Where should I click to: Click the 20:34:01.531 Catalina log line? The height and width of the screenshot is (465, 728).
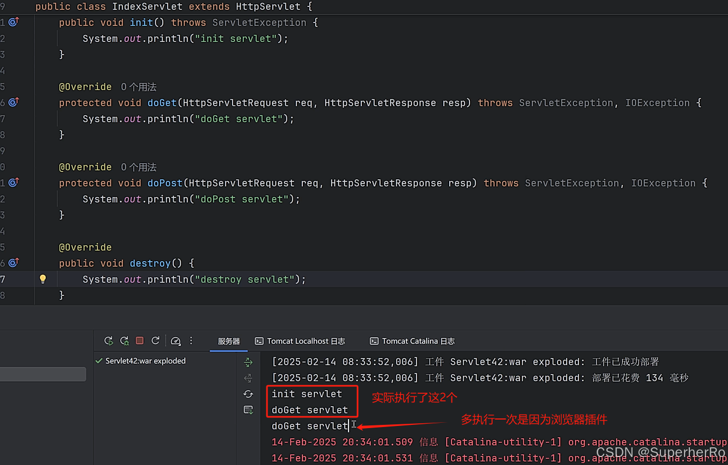pos(499,458)
